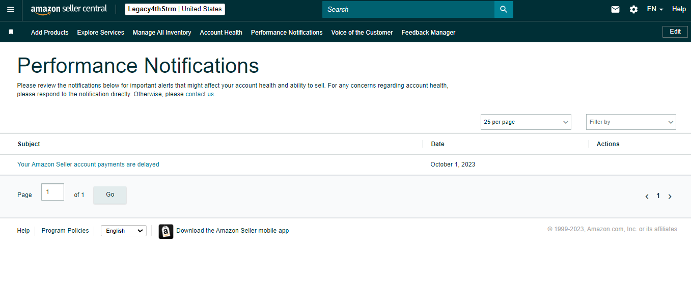
Task: Open Manage All Inventory
Action: coord(162,32)
